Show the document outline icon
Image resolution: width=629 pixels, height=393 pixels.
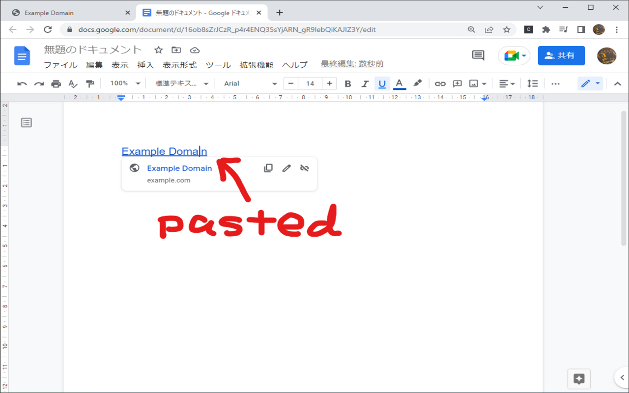[27, 123]
